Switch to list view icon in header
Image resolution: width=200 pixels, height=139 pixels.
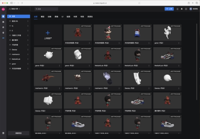(178, 9)
